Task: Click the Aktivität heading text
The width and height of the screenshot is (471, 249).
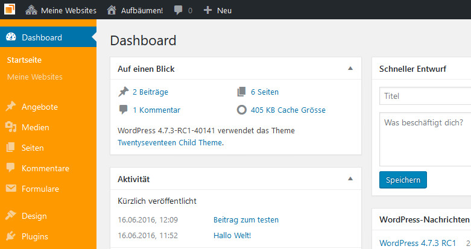Action: coord(134,179)
